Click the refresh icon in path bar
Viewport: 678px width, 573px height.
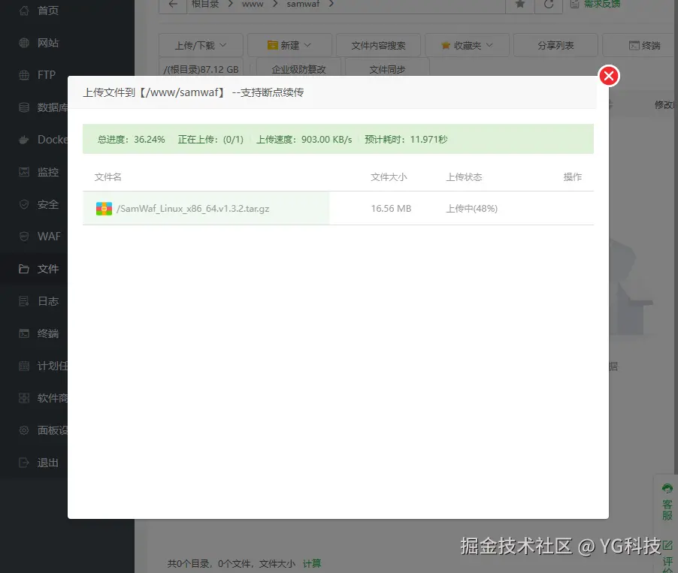pos(549,5)
